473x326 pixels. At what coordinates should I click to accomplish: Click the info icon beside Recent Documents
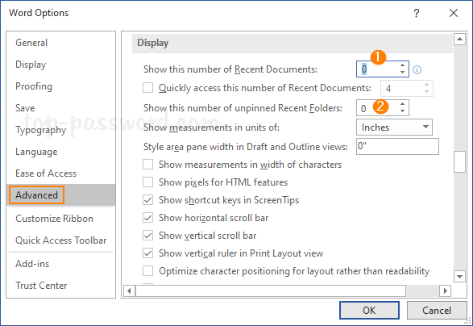pyautogui.click(x=417, y=69)
